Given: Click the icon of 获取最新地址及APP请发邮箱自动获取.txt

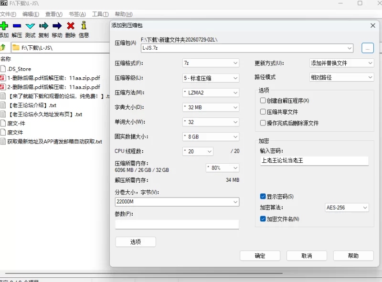Looking at the screenshot, I should point(3,142).
